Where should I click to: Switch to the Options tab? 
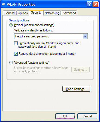pos(23,13)
